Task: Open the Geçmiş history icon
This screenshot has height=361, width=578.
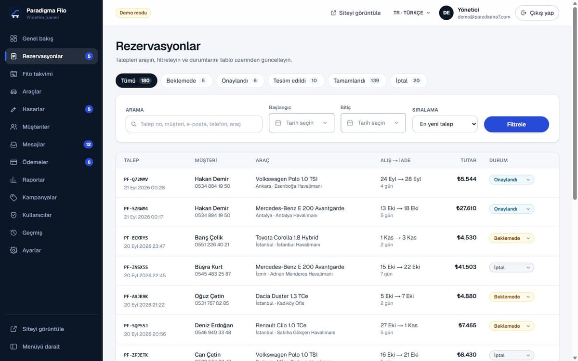Action: pos(13,232)
